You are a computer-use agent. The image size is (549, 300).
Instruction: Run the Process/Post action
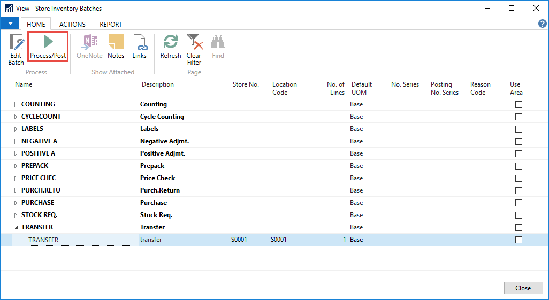click(48, 47)
